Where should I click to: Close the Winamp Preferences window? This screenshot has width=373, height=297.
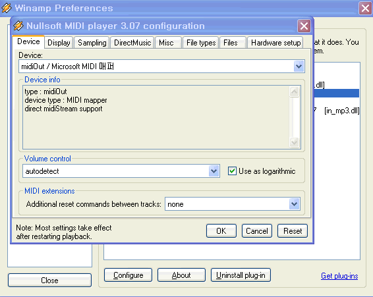pos(365,9)
